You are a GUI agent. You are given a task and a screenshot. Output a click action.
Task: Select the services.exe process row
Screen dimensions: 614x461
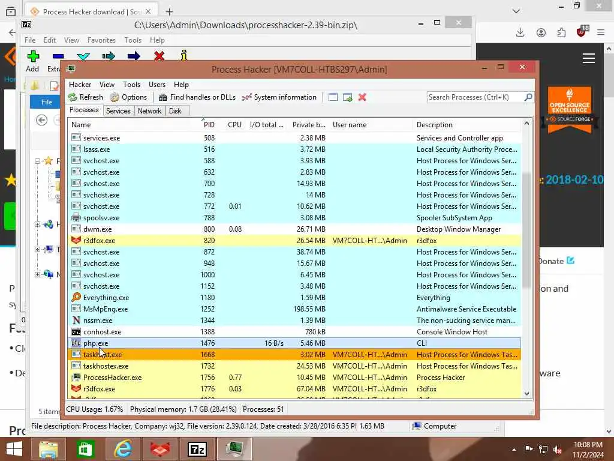(x=294, y=138)
